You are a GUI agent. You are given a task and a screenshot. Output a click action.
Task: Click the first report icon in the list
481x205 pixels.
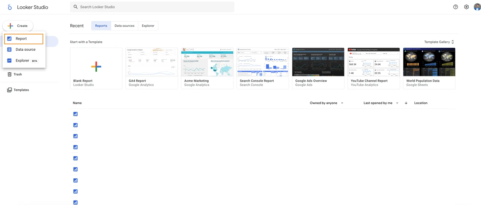pyautogui.click(x=76, y=114)
